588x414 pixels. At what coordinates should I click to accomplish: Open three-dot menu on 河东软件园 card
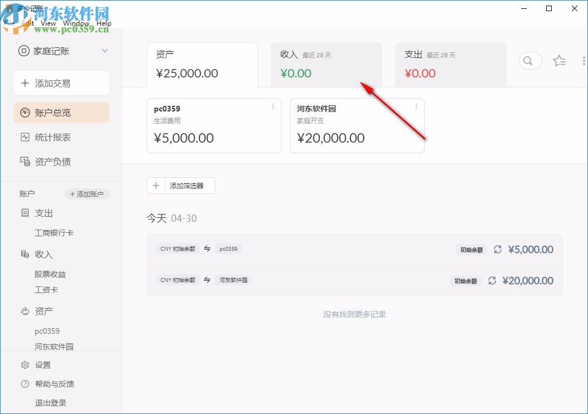[x=416, y=107]
